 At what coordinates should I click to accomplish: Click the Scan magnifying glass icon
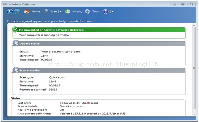pyautogui.click(x=46, y=11)
